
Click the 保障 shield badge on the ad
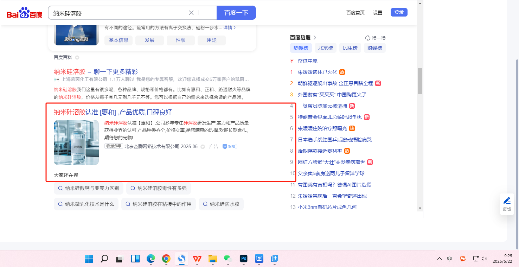[x=230, y=146]
